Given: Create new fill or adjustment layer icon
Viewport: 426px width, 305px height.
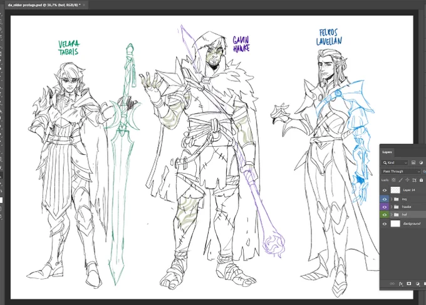Looking at the screenshot, I should point(418,284).
